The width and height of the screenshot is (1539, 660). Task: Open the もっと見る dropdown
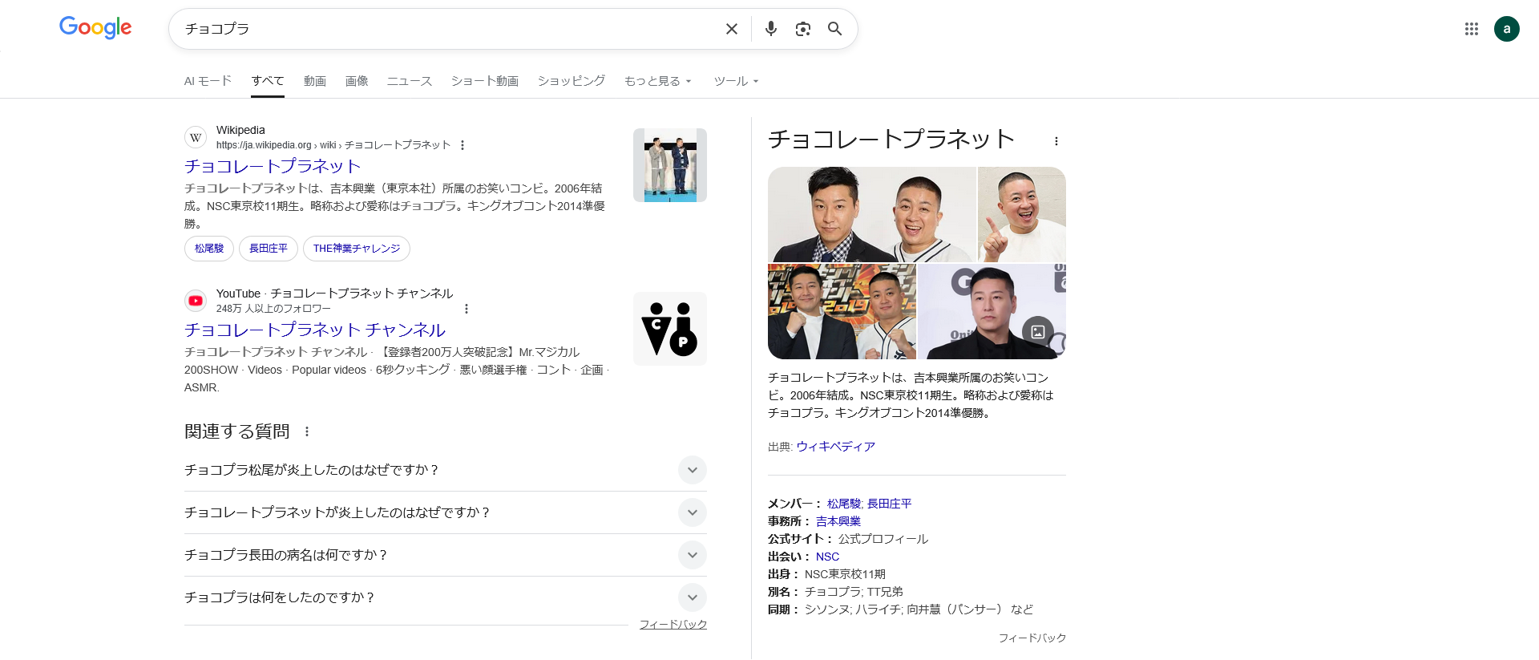(657, 81)
